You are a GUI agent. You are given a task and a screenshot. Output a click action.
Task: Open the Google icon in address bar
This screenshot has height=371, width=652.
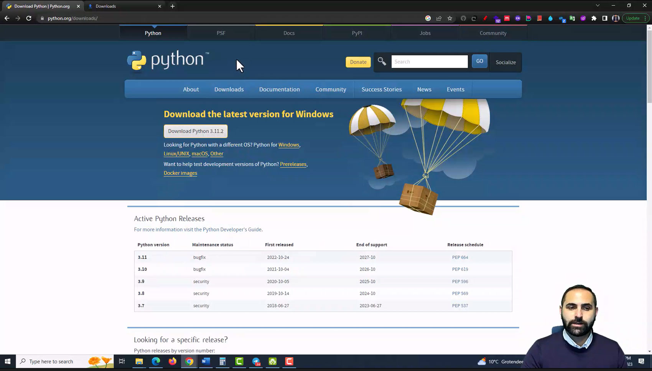[428, 18]
